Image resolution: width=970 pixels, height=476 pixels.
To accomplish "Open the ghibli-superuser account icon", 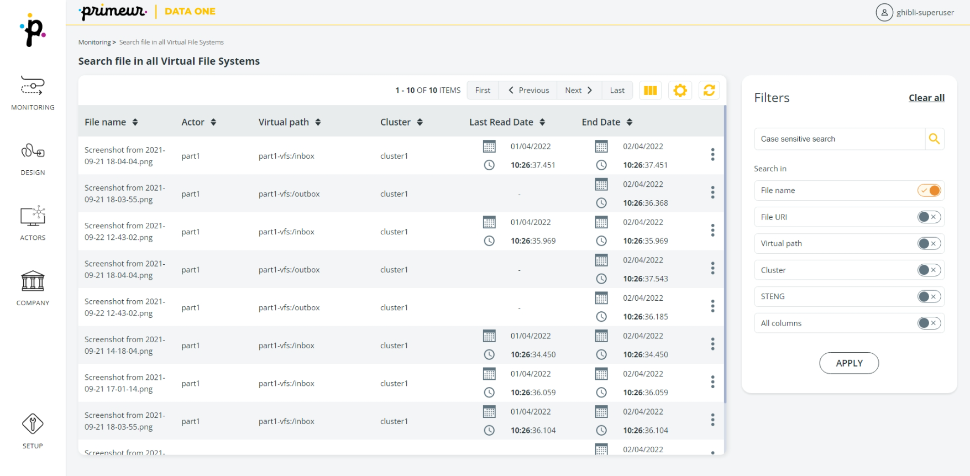I will pos(884,12).
